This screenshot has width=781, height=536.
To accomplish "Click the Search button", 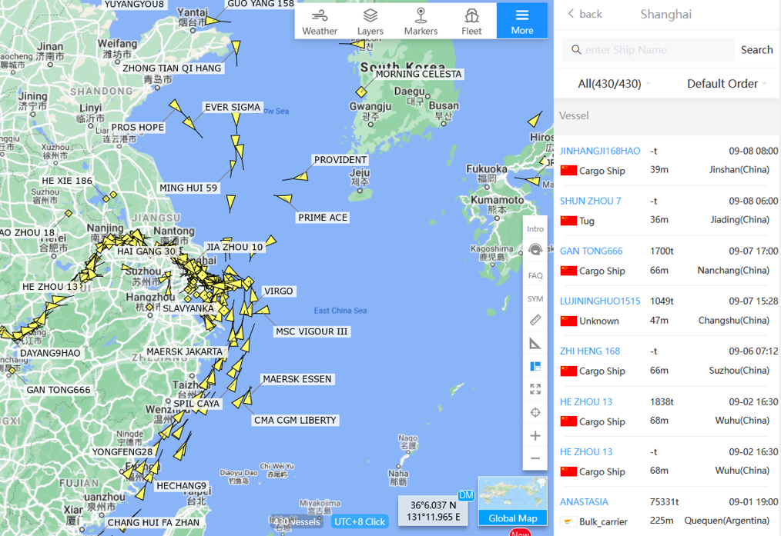I will pos(756,50).
